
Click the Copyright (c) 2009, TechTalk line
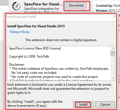(x=29, y=56)
